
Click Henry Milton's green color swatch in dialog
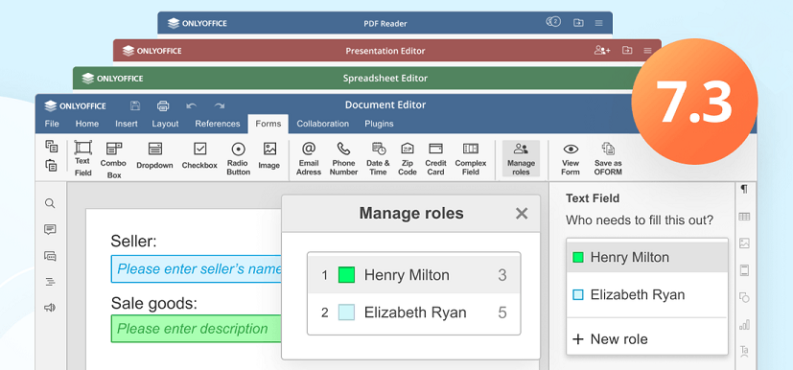pyautogui.click(x=346, y=275)
